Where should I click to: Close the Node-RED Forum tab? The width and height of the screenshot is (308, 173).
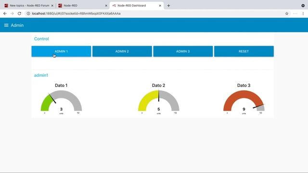pyautogui.click(x=52, y=6)
